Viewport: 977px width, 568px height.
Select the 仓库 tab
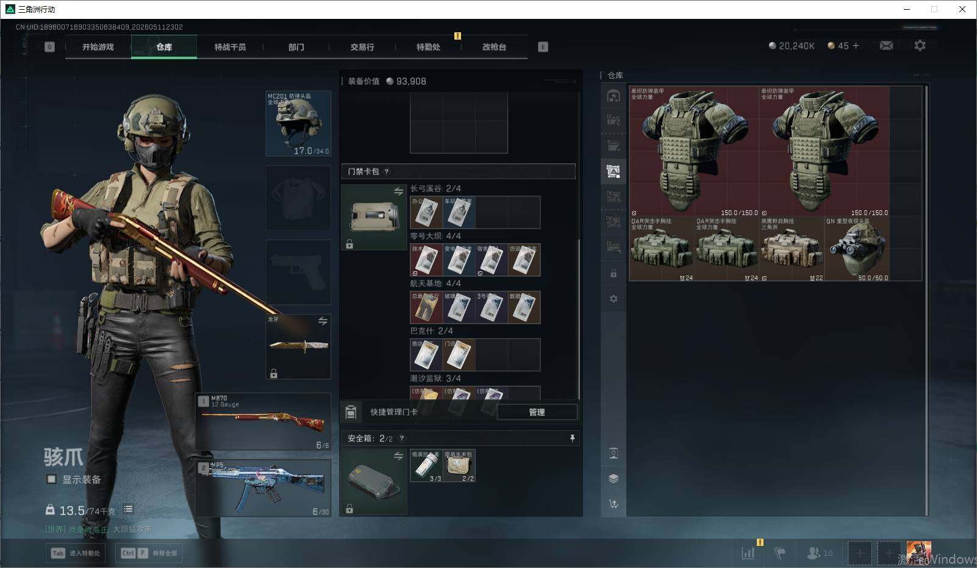164,47
